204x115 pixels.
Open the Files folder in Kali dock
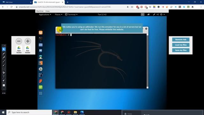[x=40, y=45]
